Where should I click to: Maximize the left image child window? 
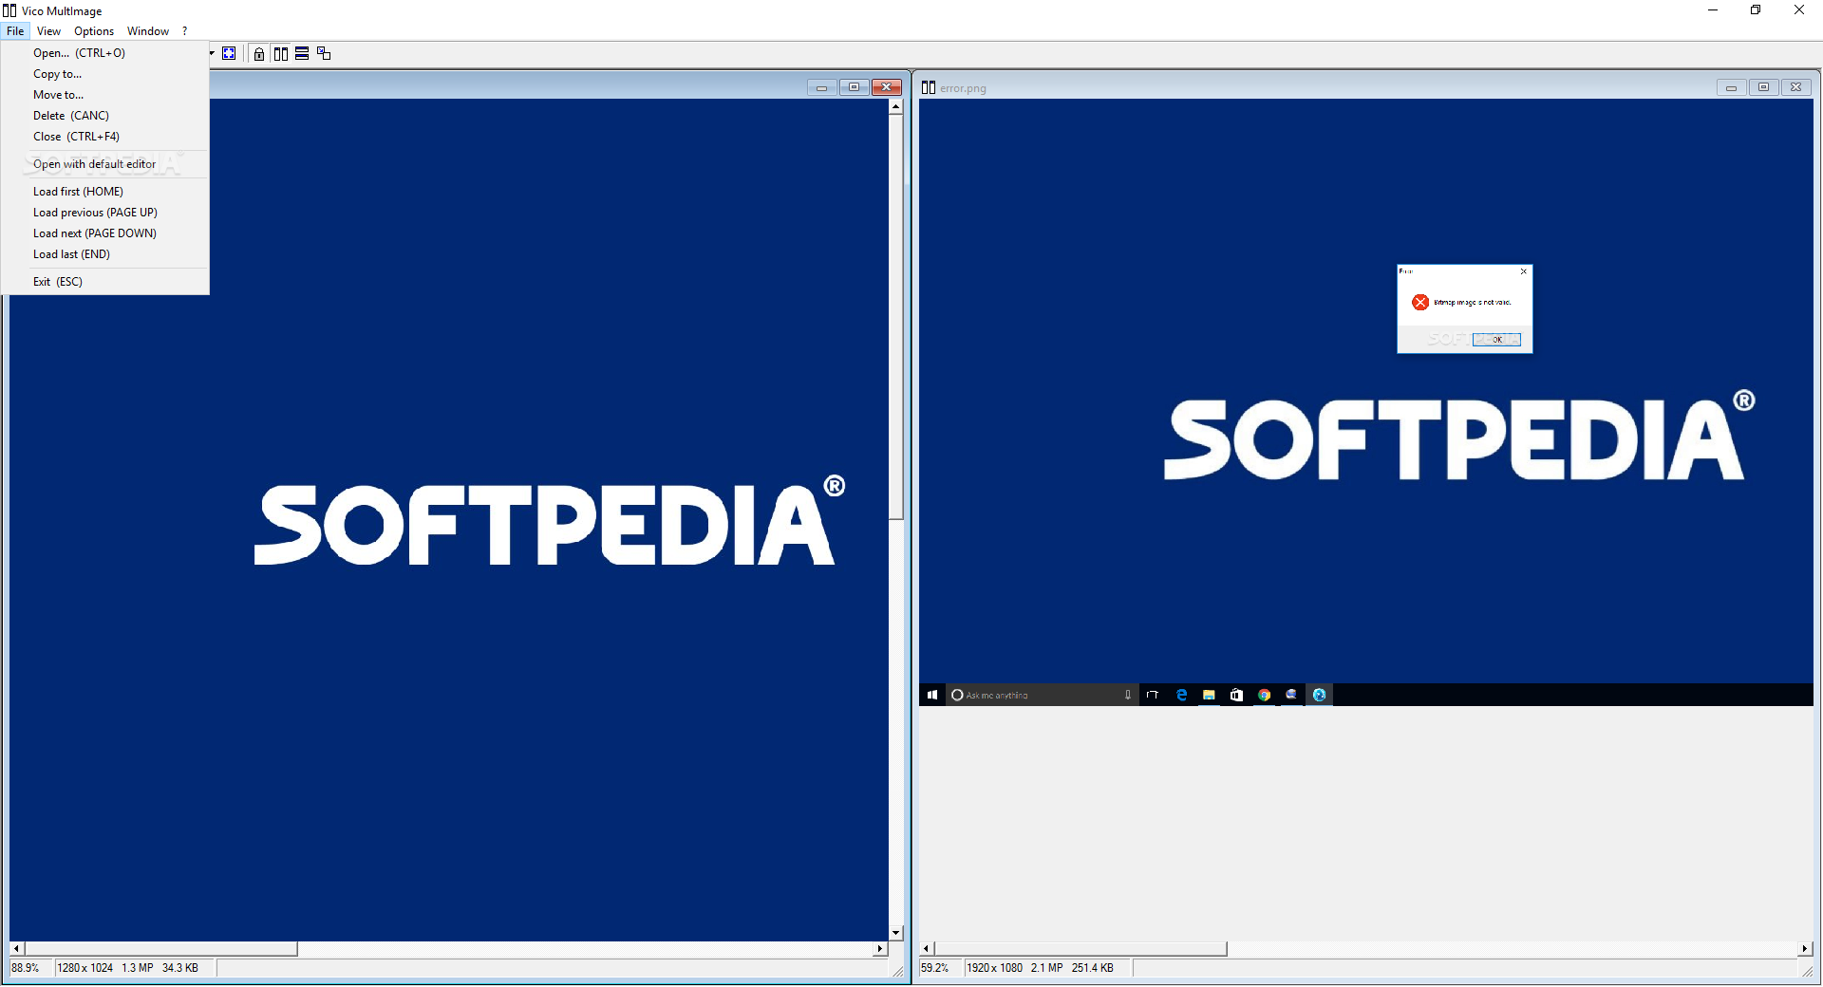point(854,87)
